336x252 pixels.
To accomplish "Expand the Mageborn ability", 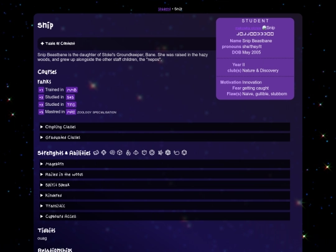I will [x=165, y=164].
